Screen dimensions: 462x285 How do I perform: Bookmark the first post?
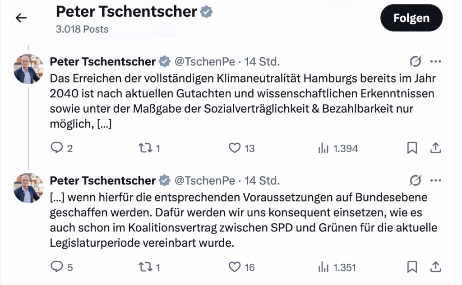pyautogui.click(x=412, y=148)
